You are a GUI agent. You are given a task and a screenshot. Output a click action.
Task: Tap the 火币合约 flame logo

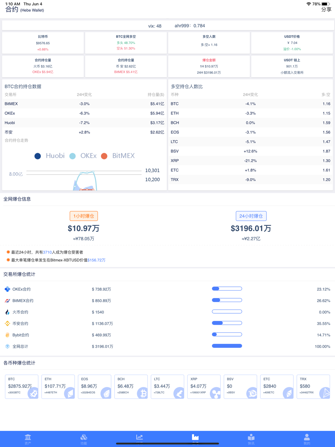[x=7, y=312]
